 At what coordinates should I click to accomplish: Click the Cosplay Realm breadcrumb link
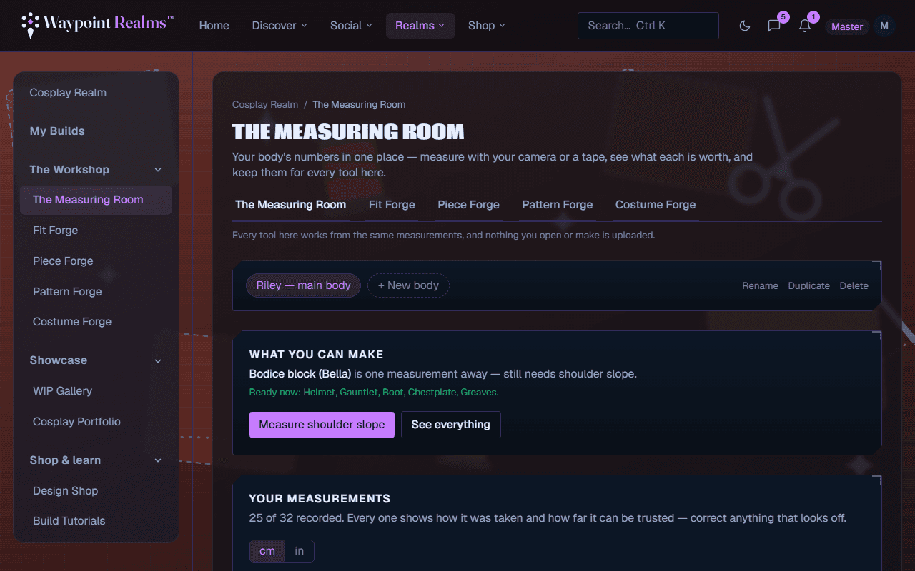pyautogui.click(x=265, y=104)
